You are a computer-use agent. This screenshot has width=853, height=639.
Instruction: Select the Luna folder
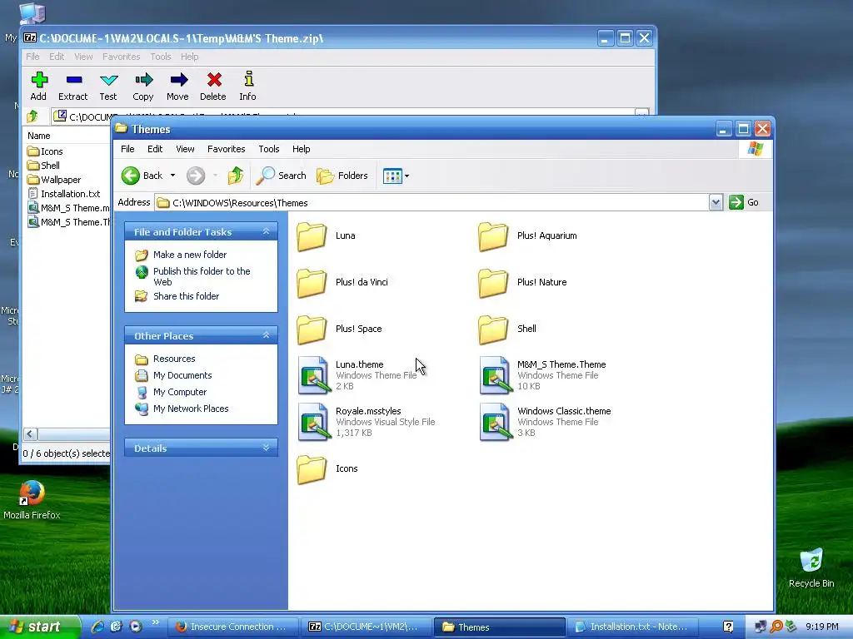[x=327, y=236]
